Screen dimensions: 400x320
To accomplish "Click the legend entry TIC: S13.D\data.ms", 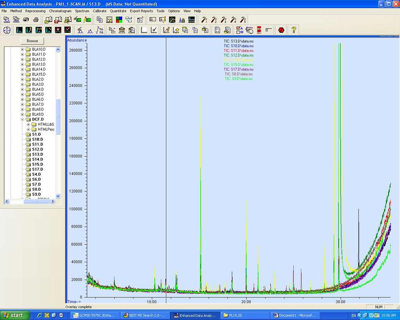I will 239,41.
